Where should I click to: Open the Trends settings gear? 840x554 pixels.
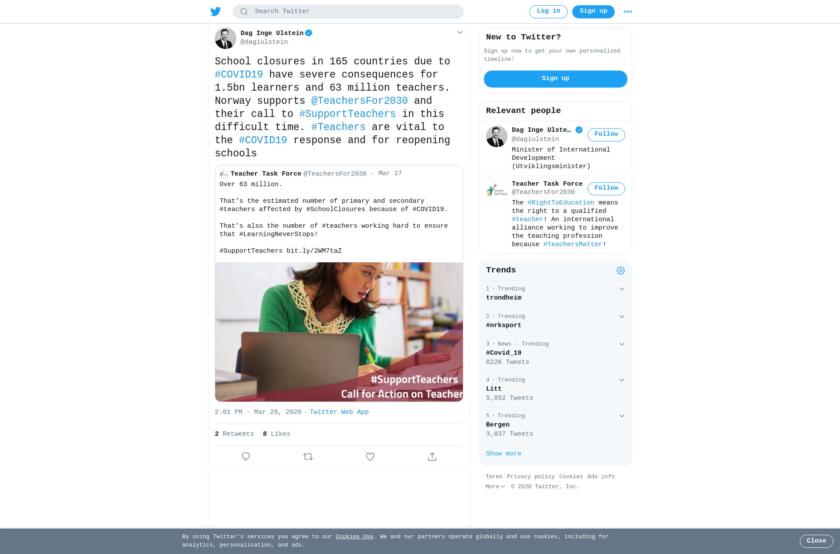click(620, 271)
